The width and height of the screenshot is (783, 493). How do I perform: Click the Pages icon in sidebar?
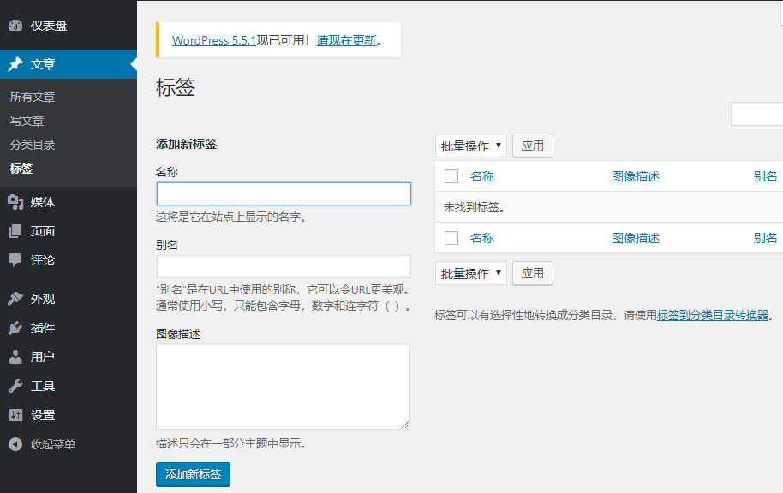tap(15, 231)
